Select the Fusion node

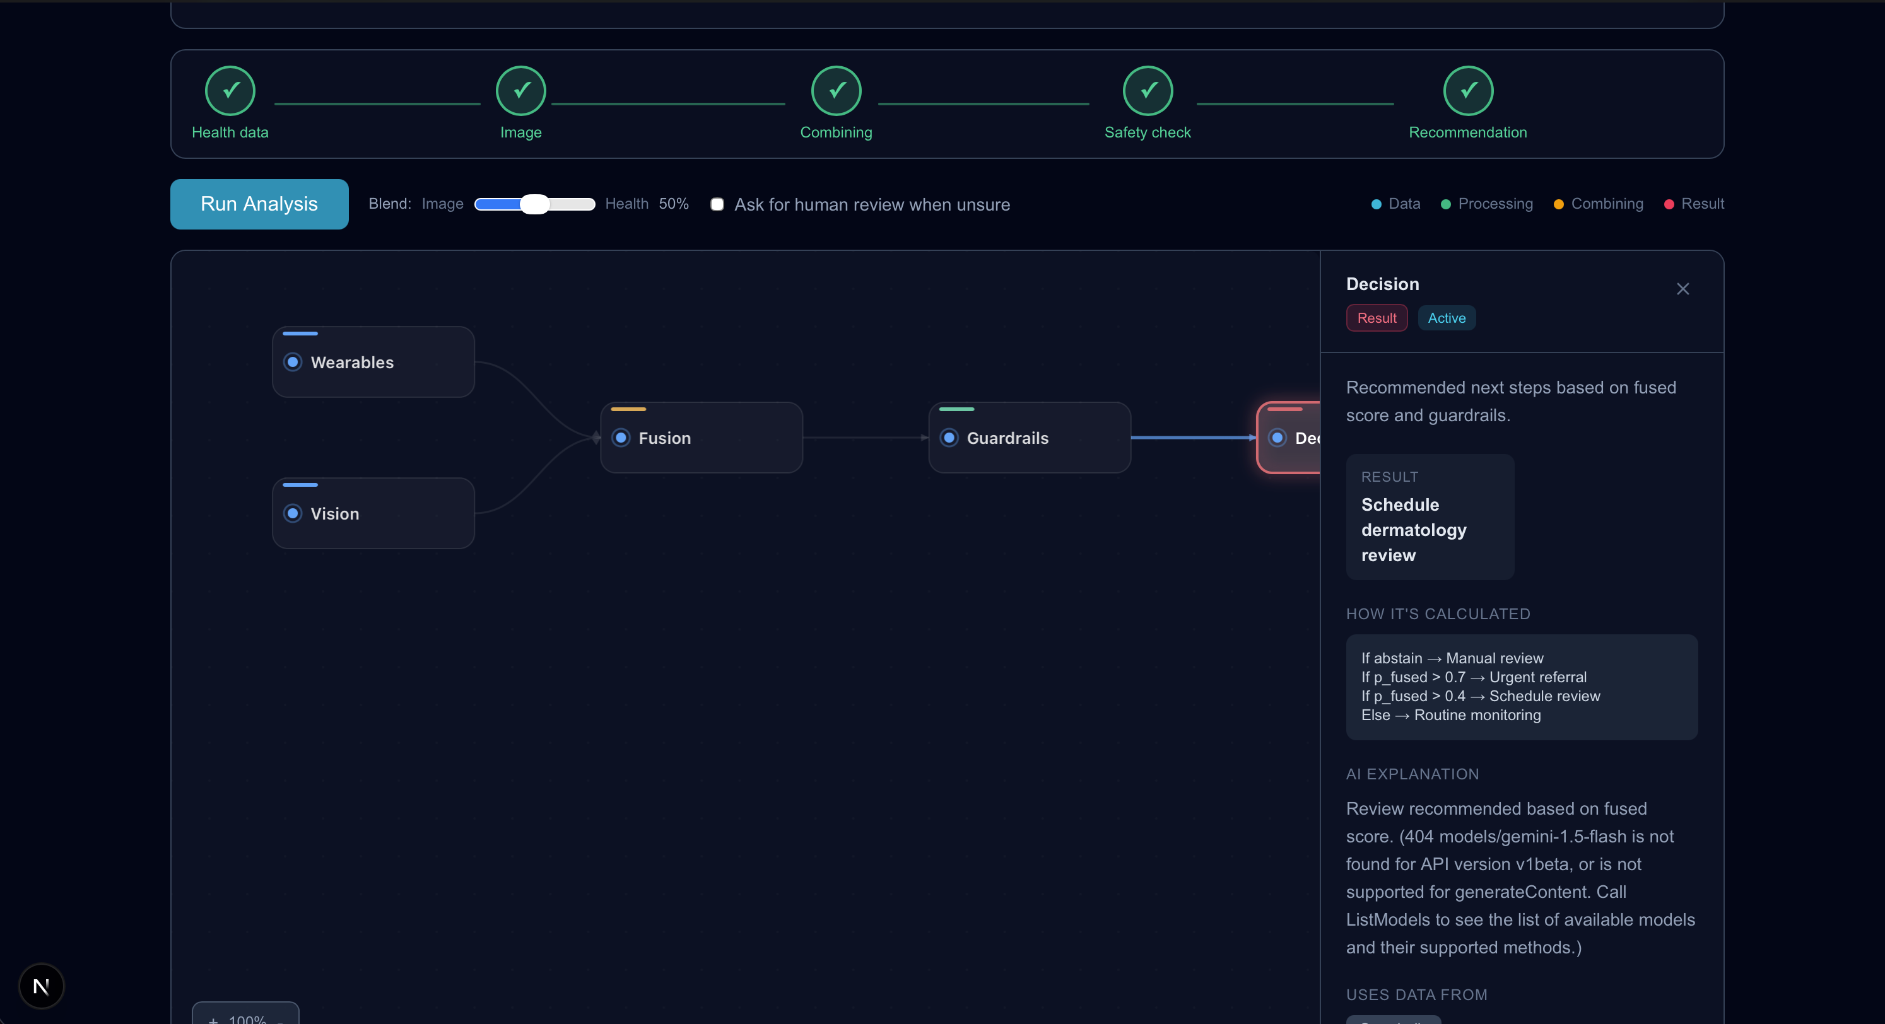pos(701,438)
